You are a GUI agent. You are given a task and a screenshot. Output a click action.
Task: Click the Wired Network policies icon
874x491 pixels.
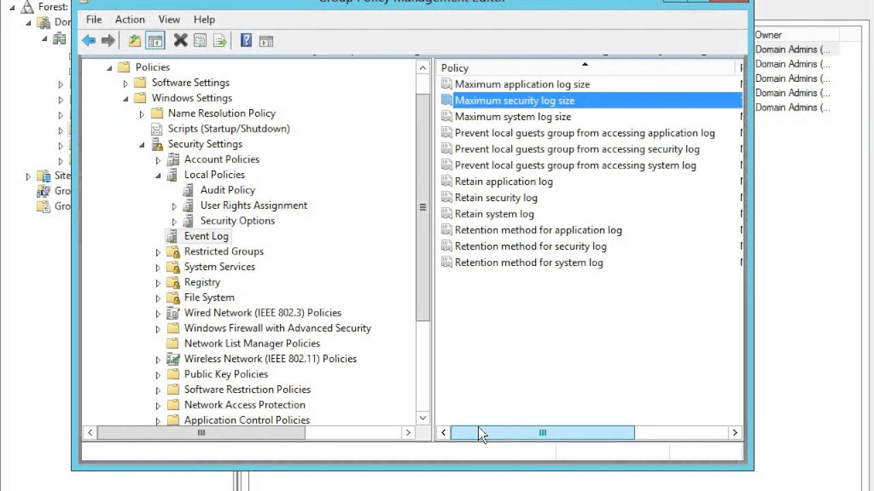pos(173,313)
